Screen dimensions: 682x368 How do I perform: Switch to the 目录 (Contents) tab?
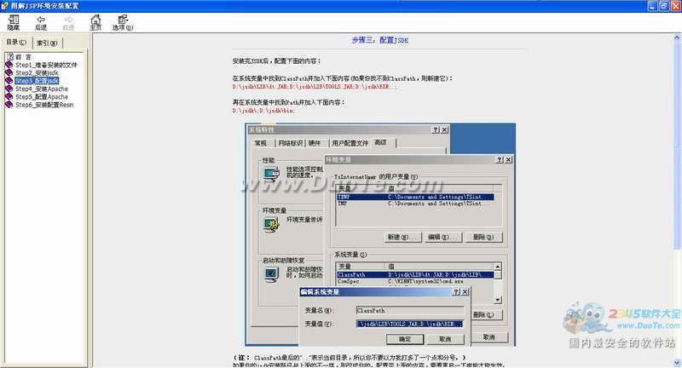tap(17, 43)
